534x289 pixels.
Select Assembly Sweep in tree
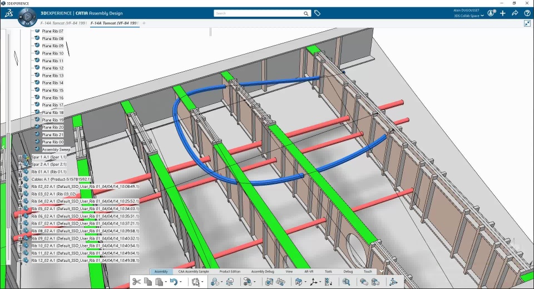56,150
